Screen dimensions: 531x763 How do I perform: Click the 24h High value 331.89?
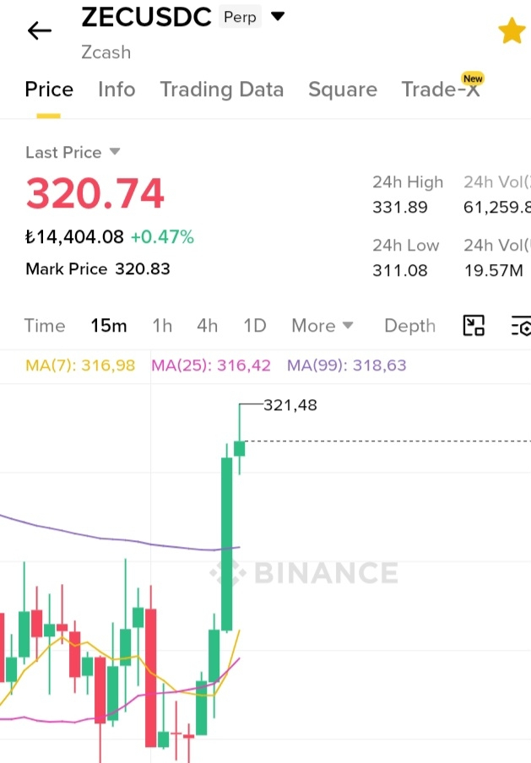pos(400,208)
